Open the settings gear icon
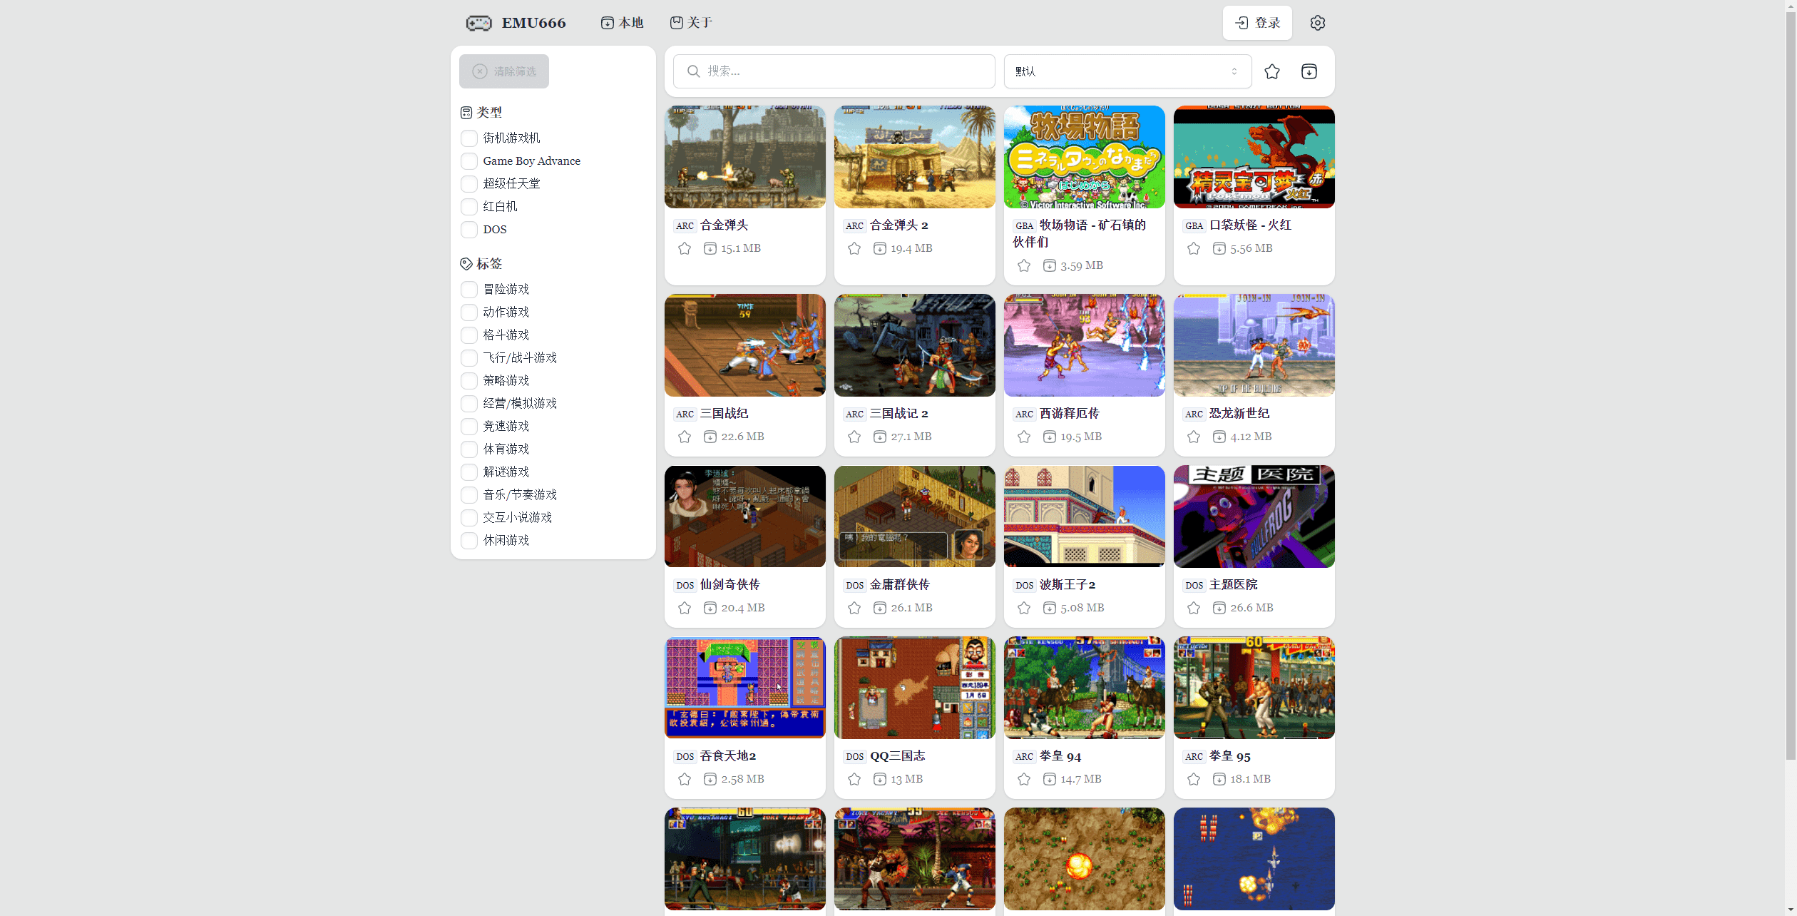1797x916 pixels. point(1317,23)
